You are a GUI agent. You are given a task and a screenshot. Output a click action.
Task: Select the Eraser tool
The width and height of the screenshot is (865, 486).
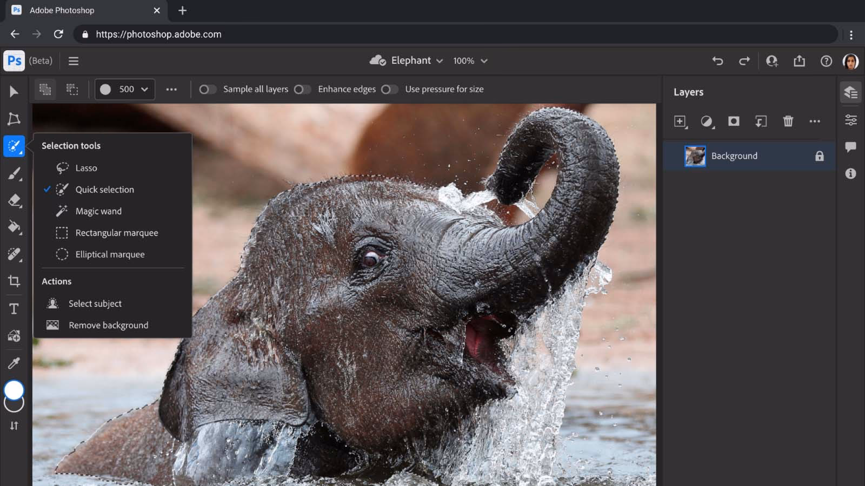14,200
